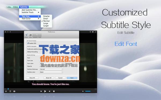Click the Opacity label
Screen dimensions: 161x100
coord(30,66)
